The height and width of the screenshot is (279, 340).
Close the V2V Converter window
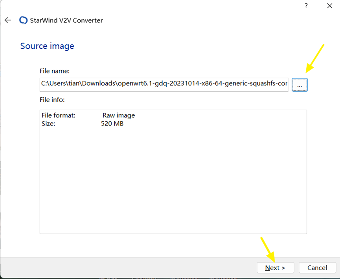(x=330, y=6)
